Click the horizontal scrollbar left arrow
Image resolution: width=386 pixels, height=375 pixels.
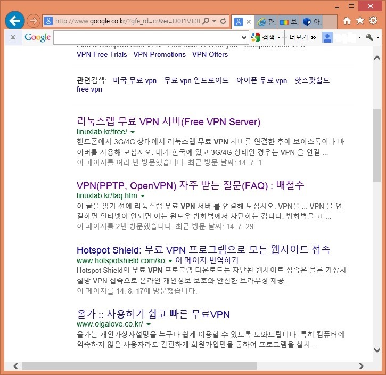tap(16, 366)
